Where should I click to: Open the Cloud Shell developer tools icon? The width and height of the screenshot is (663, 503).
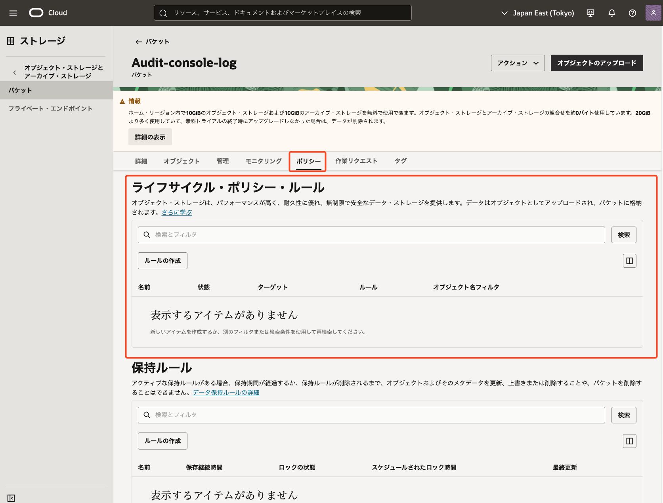[x=590, y=13]
